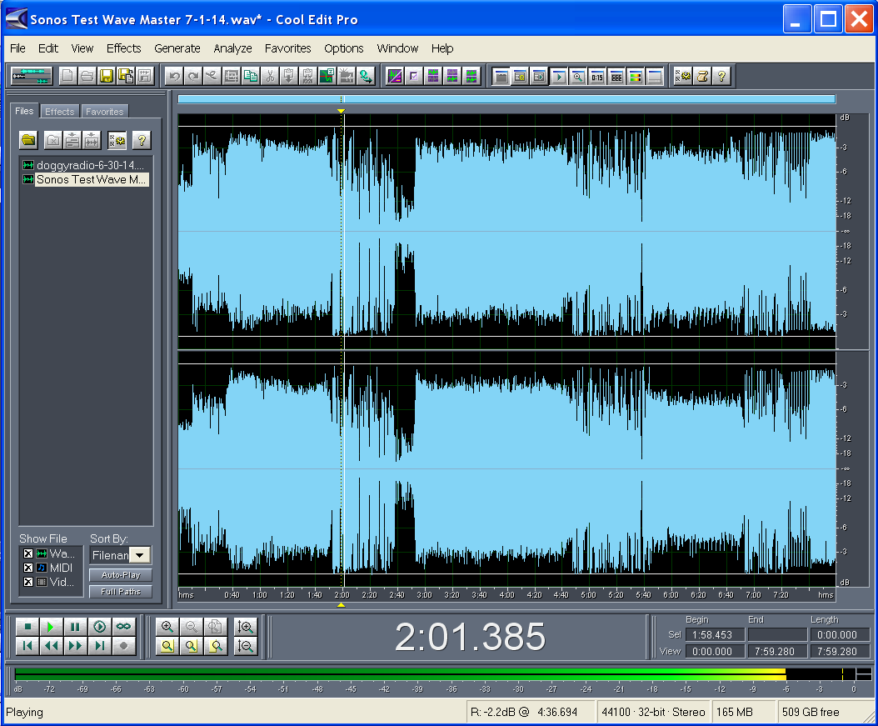
Task: Zoom out full both axes icon
Action: click(x=215, y=626)
